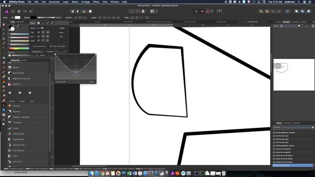Click Save Profile under pressure graph
315x177 pixels.
point(61,82)
